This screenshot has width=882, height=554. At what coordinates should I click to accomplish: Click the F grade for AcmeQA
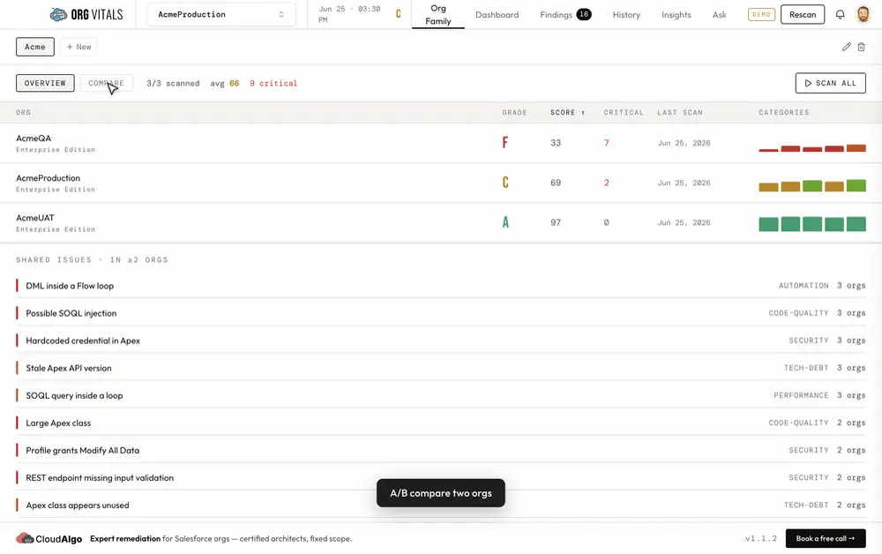[x=505, y=143]
